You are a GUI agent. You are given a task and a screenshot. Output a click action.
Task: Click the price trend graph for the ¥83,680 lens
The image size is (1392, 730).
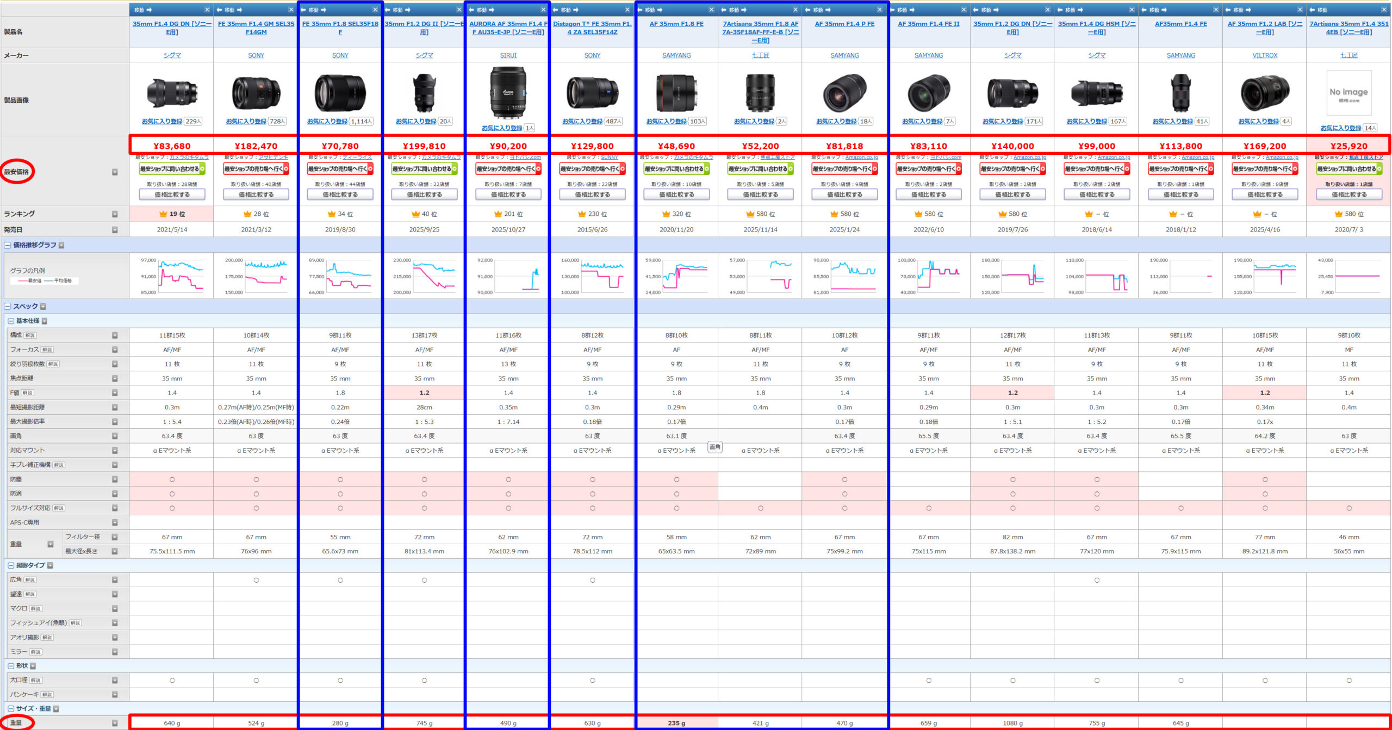click(172, 276)
